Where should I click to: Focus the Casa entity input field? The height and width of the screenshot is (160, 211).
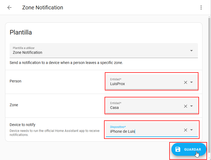point(144,107)
